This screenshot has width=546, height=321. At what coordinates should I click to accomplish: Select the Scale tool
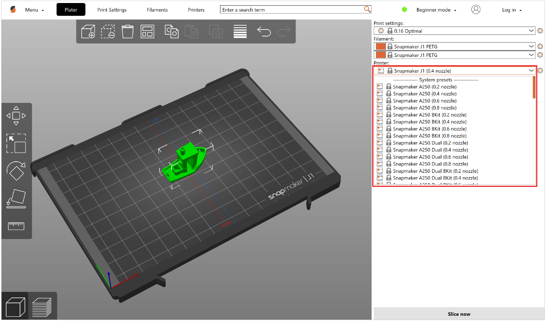[16, 143]
